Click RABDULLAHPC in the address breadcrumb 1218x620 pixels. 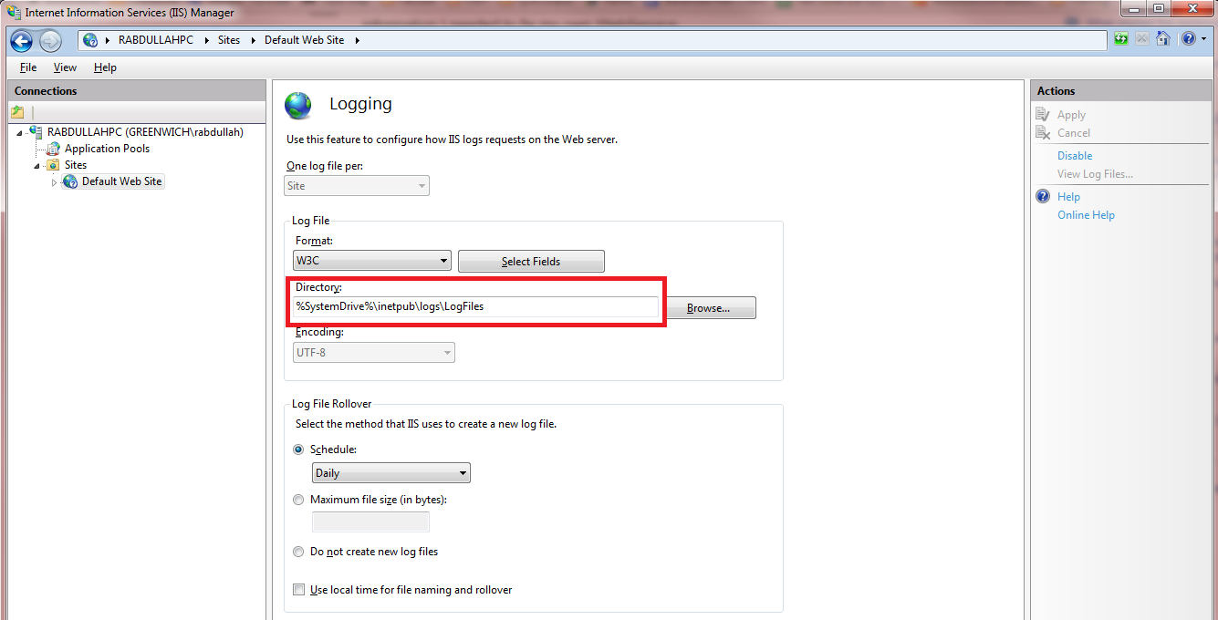click(156, 40)
